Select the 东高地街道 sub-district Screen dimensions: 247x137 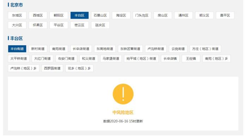point(105,49)
